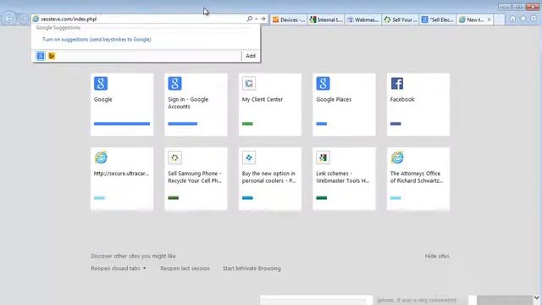Click the Sign in - Google Accounts icon
The height and width of the screenshot is (305, 542).
click(174, 83)
